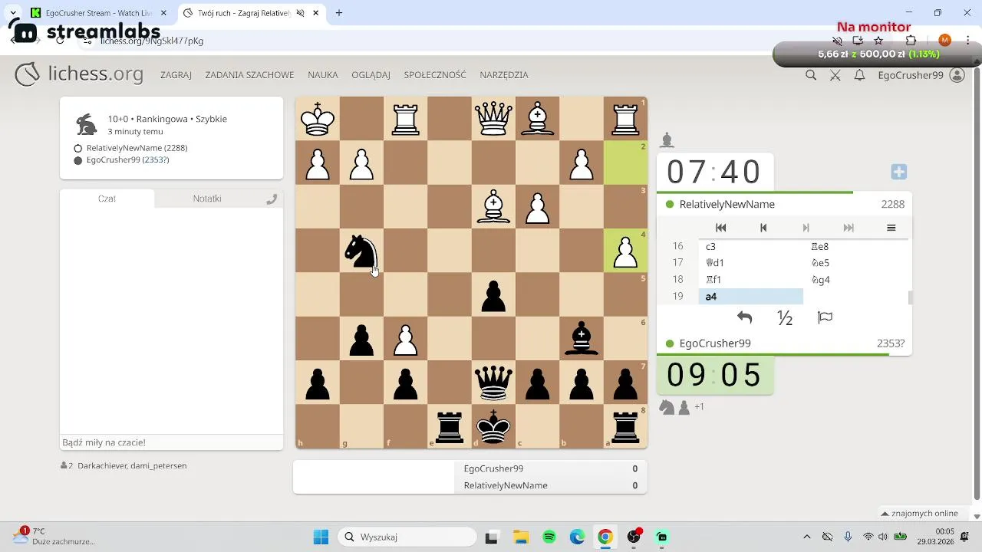Open File Explorer from the taskbar
This screenshot has width=982, height=552.
point(521,537)
